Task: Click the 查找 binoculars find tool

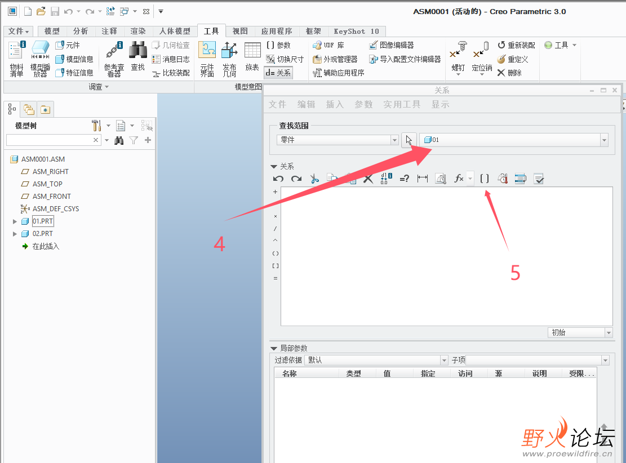Action: (137, 56)
